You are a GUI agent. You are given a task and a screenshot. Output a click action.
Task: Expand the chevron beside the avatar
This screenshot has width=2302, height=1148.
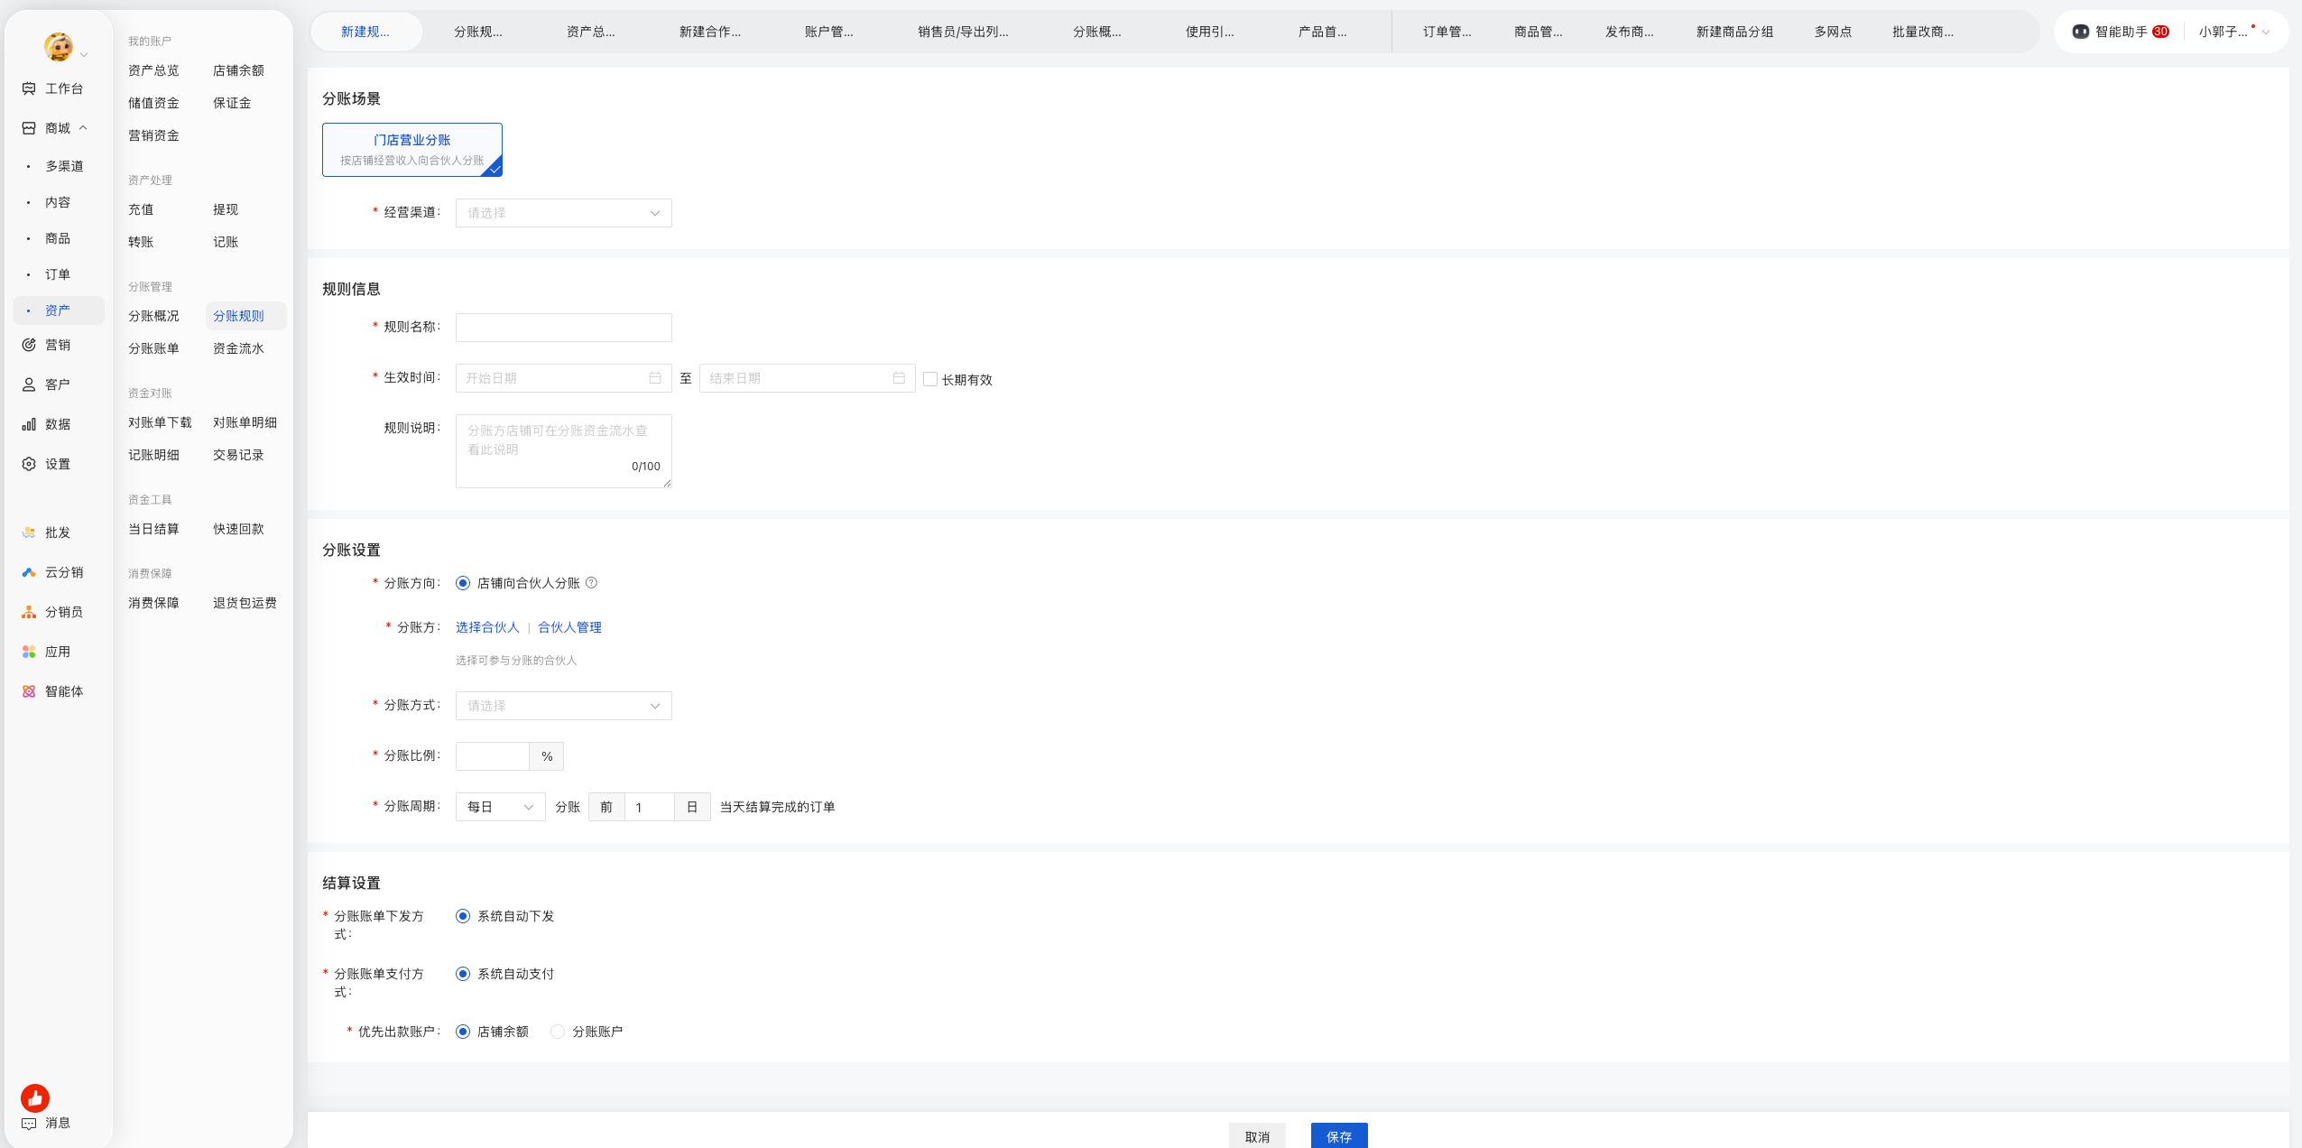tap(84, 55)
